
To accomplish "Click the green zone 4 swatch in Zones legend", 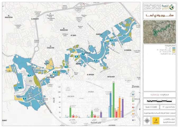I will 133,101.
